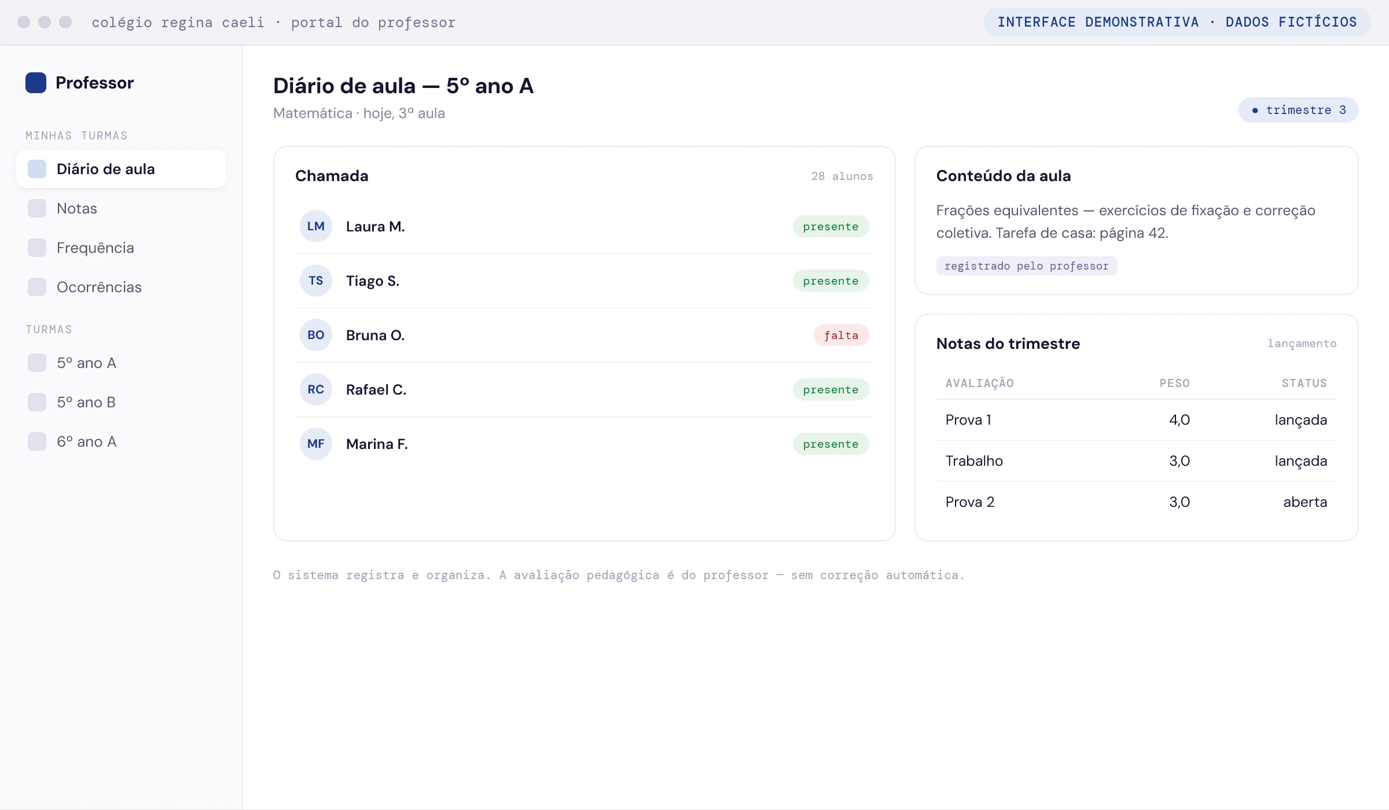Click the icon beside Notas
Screen dimensions: 1389x810
tap(37, 208)
